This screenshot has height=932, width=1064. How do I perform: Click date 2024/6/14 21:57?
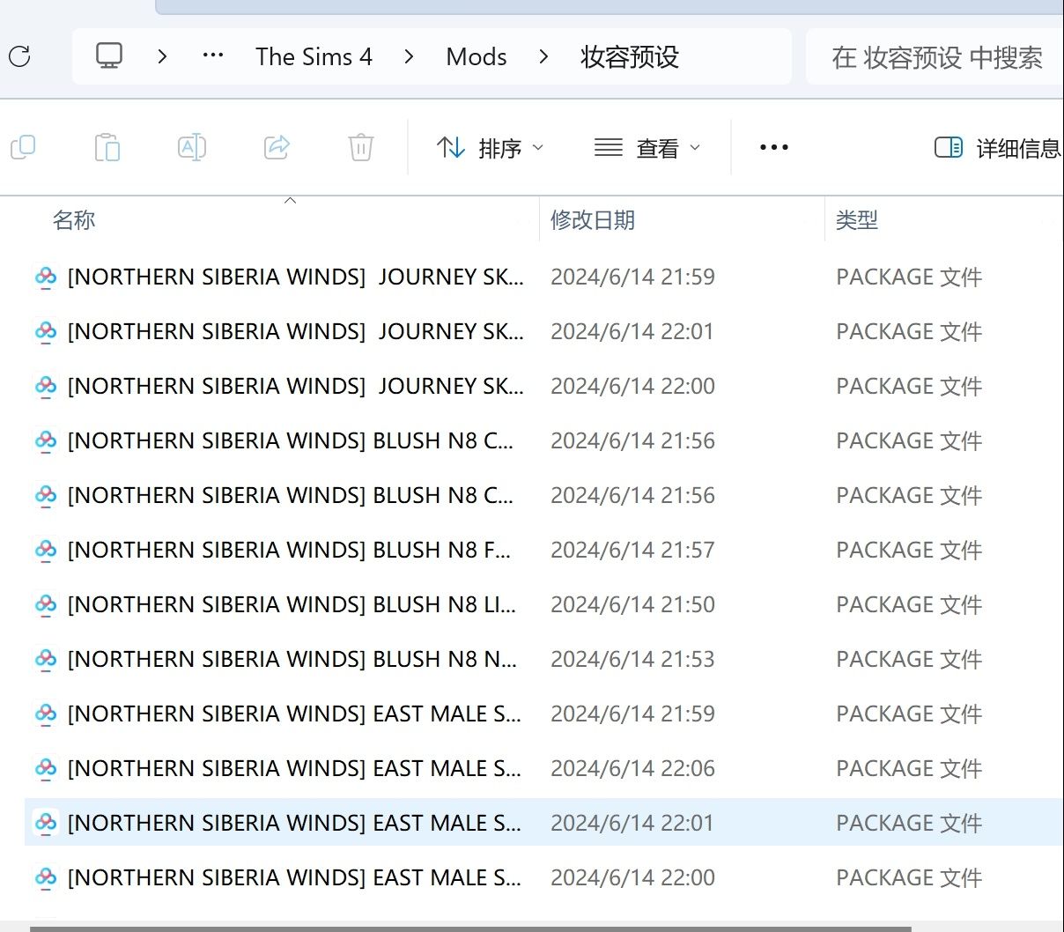[x=632, y=551]
